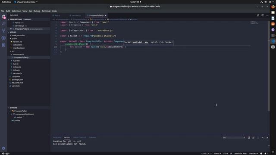This screenshot has width=276, height=155.
Task: Open the Edit menu
Action: tap(8, 11)
